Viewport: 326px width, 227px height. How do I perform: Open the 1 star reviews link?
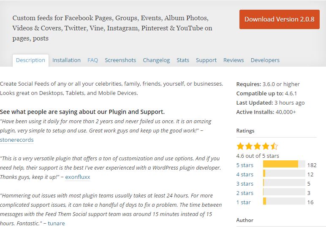coord(244,202)
